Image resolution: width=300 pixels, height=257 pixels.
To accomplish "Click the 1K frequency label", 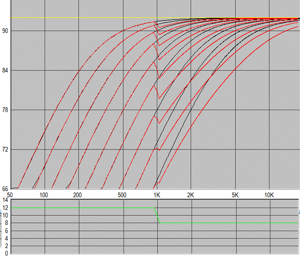I will coord(157,195).
